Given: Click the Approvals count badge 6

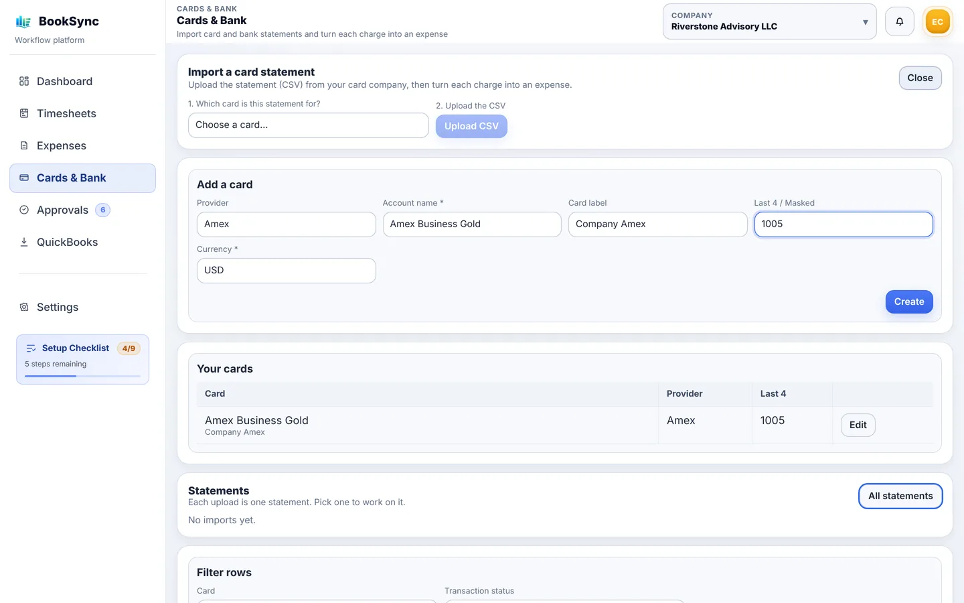Looking at the screenshot, I should coord(102,210).
